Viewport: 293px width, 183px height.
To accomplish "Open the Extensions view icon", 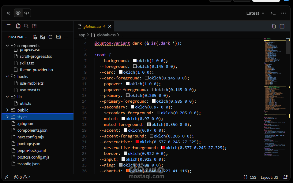I will coord(34,26).
